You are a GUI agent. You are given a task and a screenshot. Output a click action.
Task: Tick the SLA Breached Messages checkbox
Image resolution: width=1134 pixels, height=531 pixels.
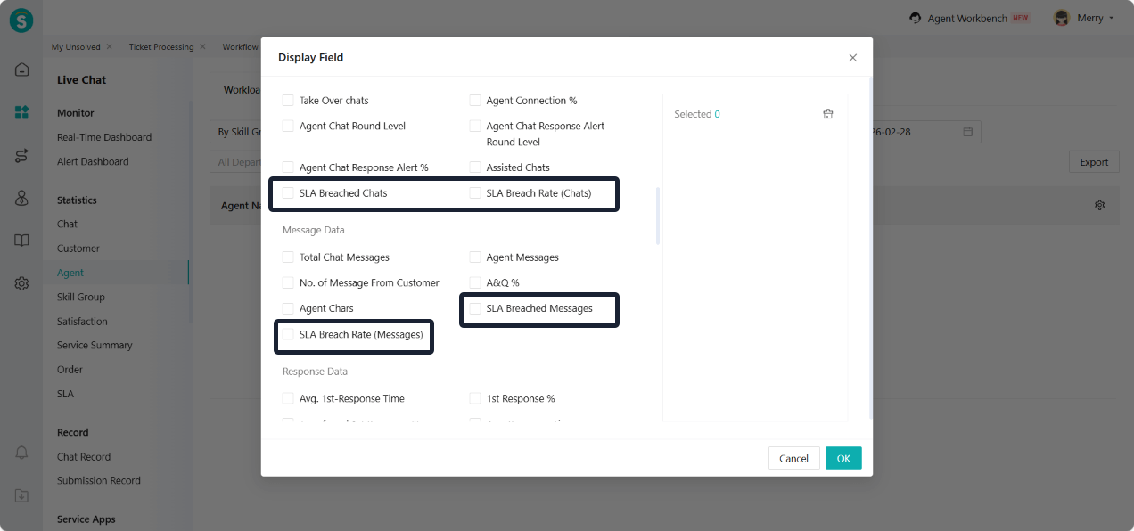coord(475,308)
